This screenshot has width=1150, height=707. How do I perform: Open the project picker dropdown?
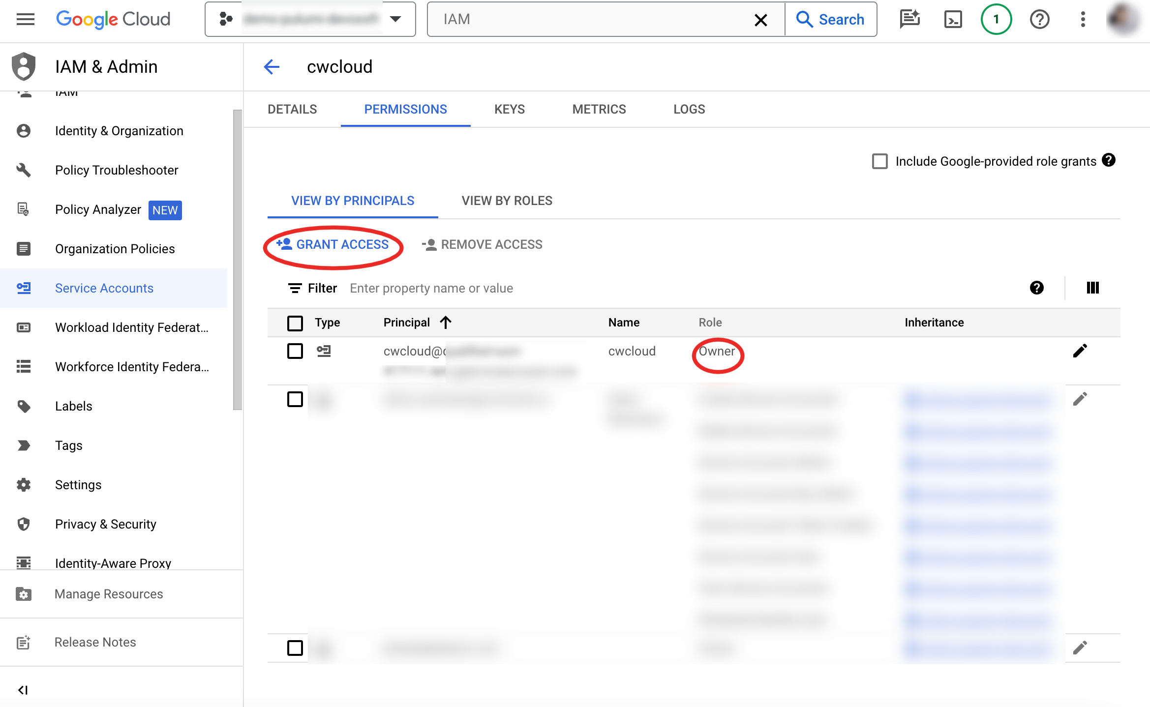(310, 19)
